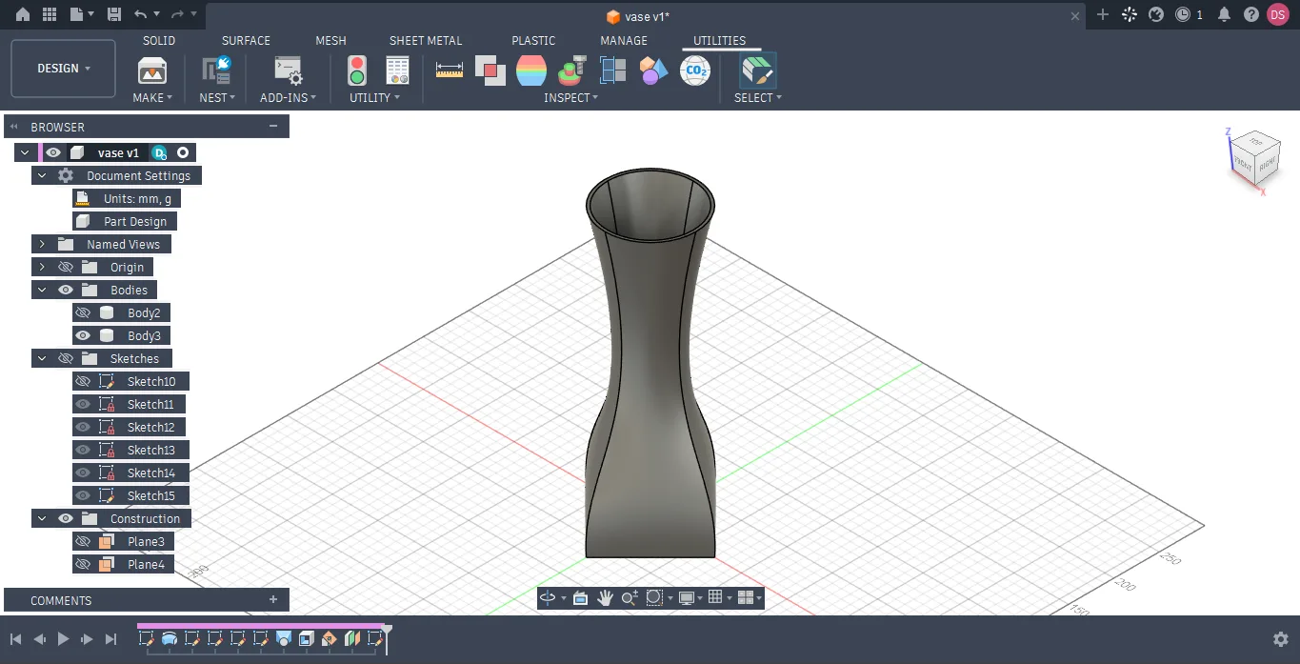Open the 3D Print tool in Make
This screenshot has width=1300, height=664.
152,70
